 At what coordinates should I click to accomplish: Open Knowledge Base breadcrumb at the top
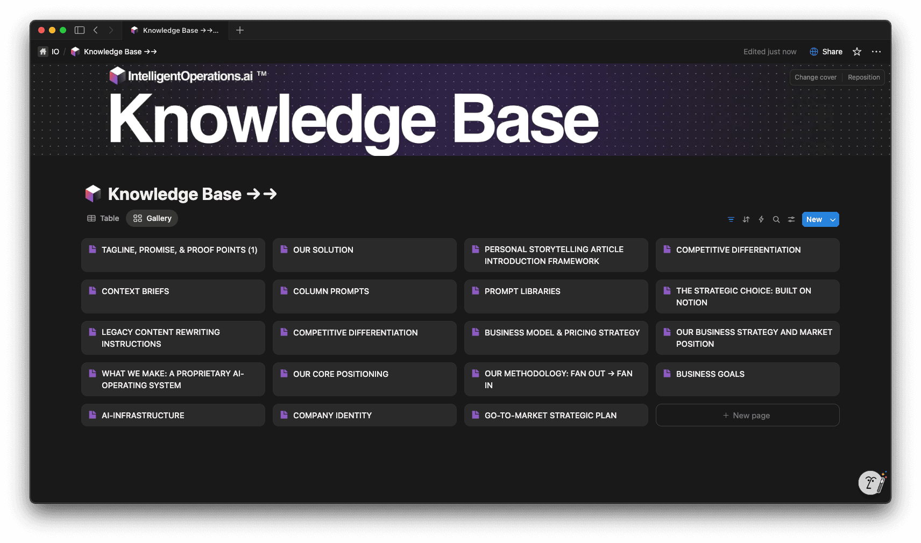114,52
